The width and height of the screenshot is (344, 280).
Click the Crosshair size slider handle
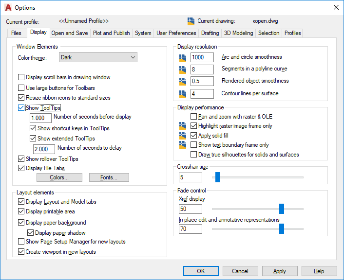[x=218, y=177]
